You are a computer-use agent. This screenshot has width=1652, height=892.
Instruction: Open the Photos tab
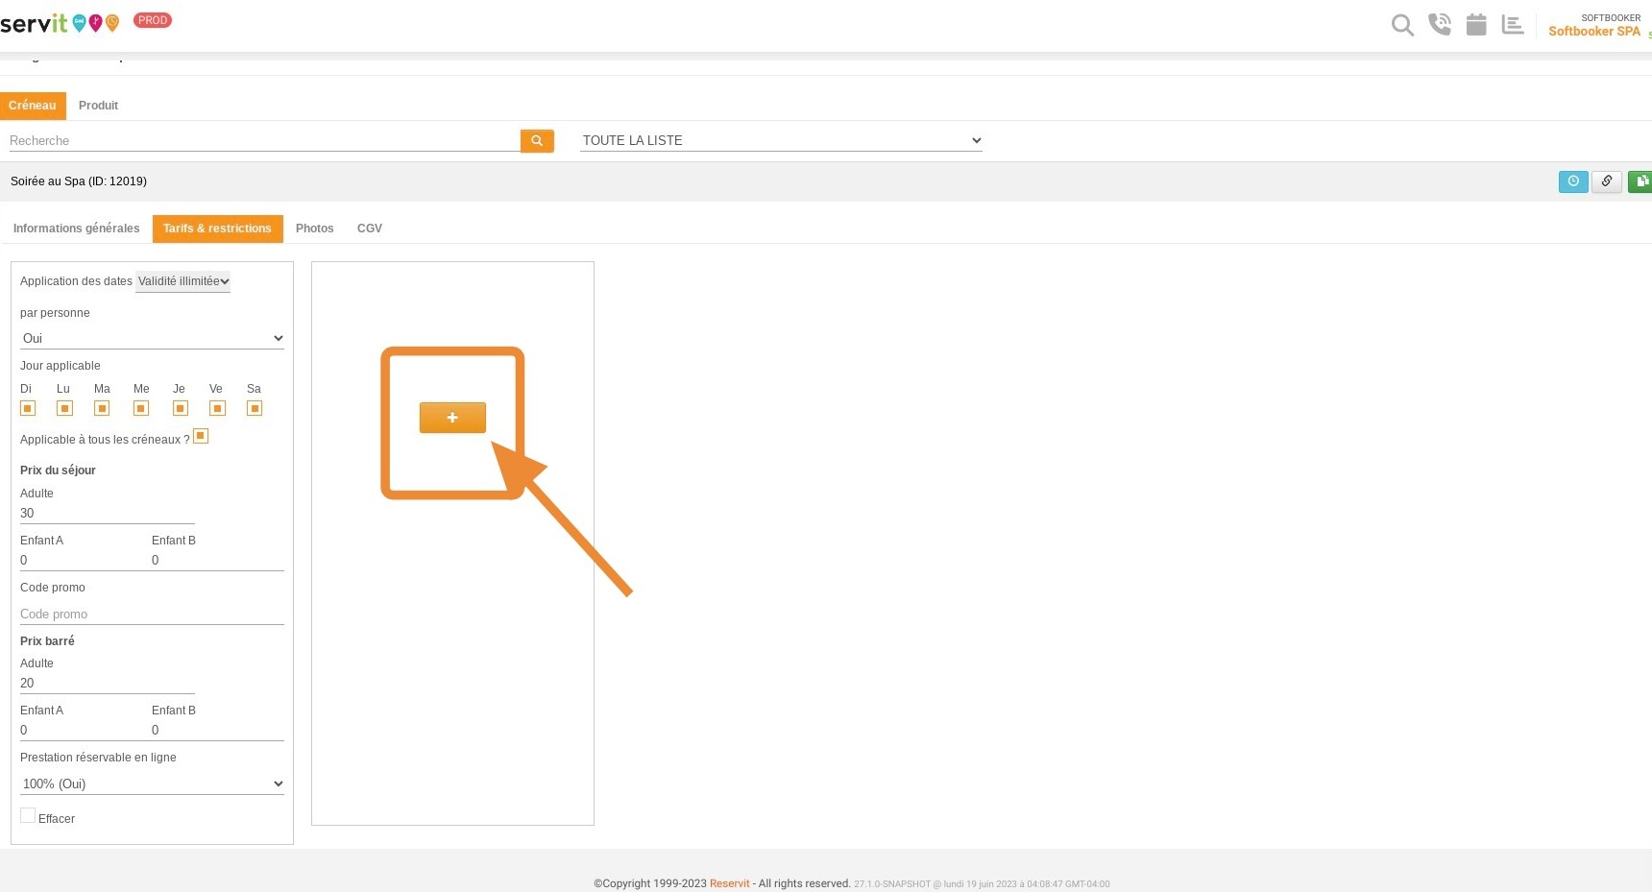point(315,229)
